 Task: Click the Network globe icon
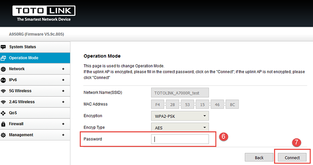pyautogui.click(x=3, y=69)
